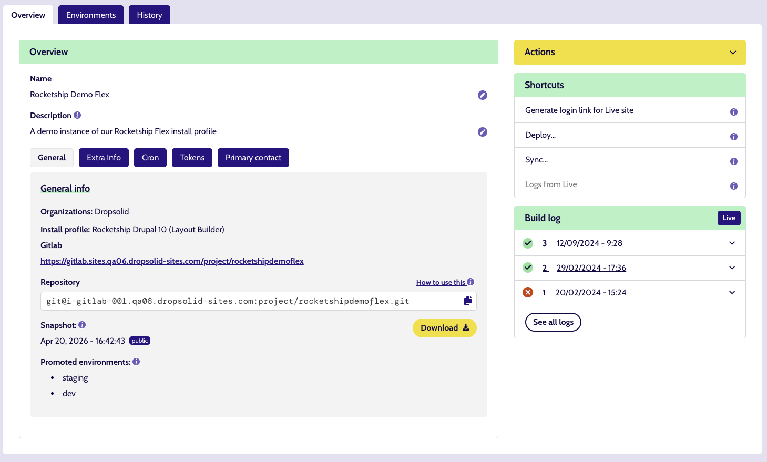Open info icon for Logs from Live

[x=734, y=186]
